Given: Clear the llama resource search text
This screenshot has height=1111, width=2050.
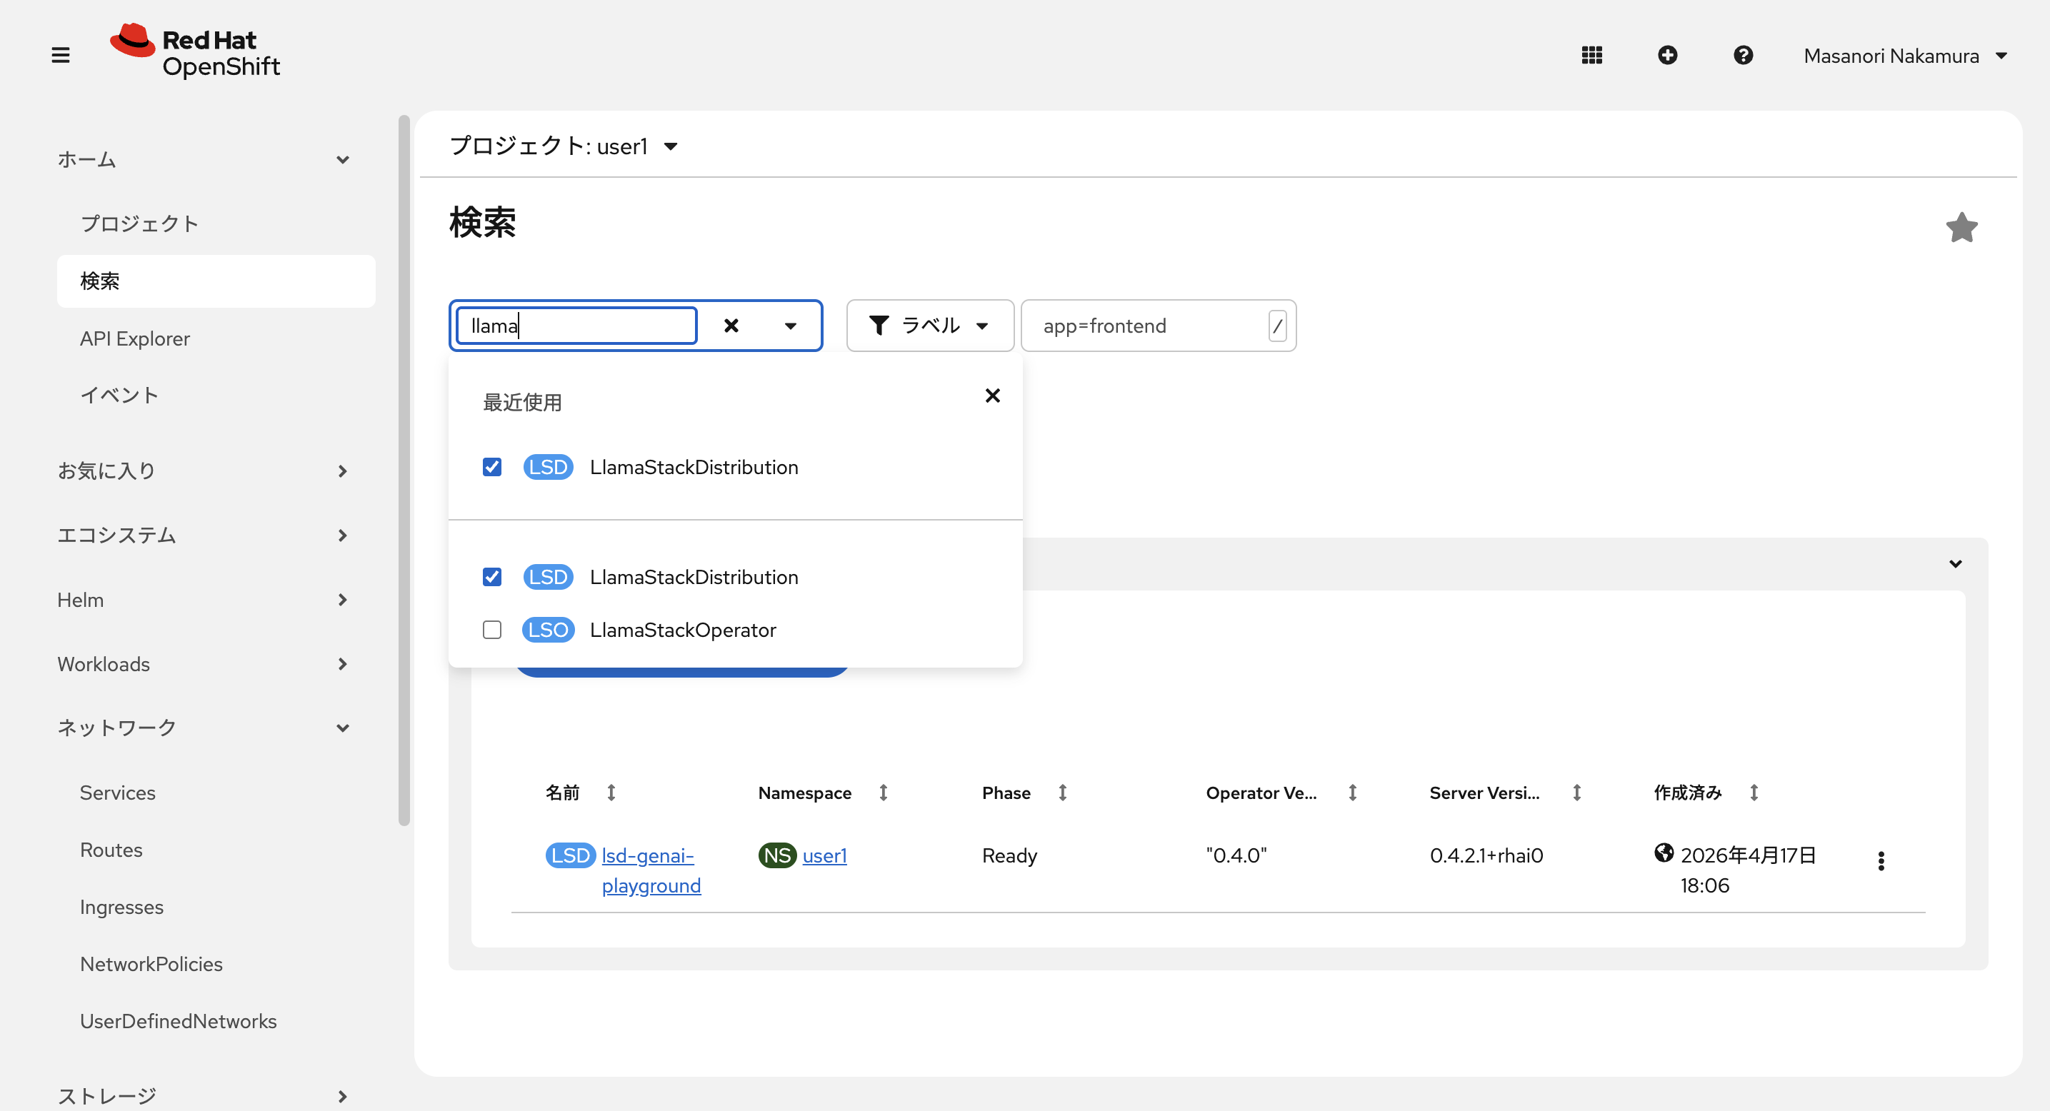Looking at the screenshot, I should [731, 326].
